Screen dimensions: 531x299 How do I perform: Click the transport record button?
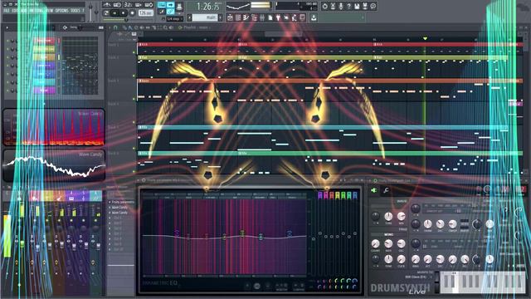click(x=133, y=13)
